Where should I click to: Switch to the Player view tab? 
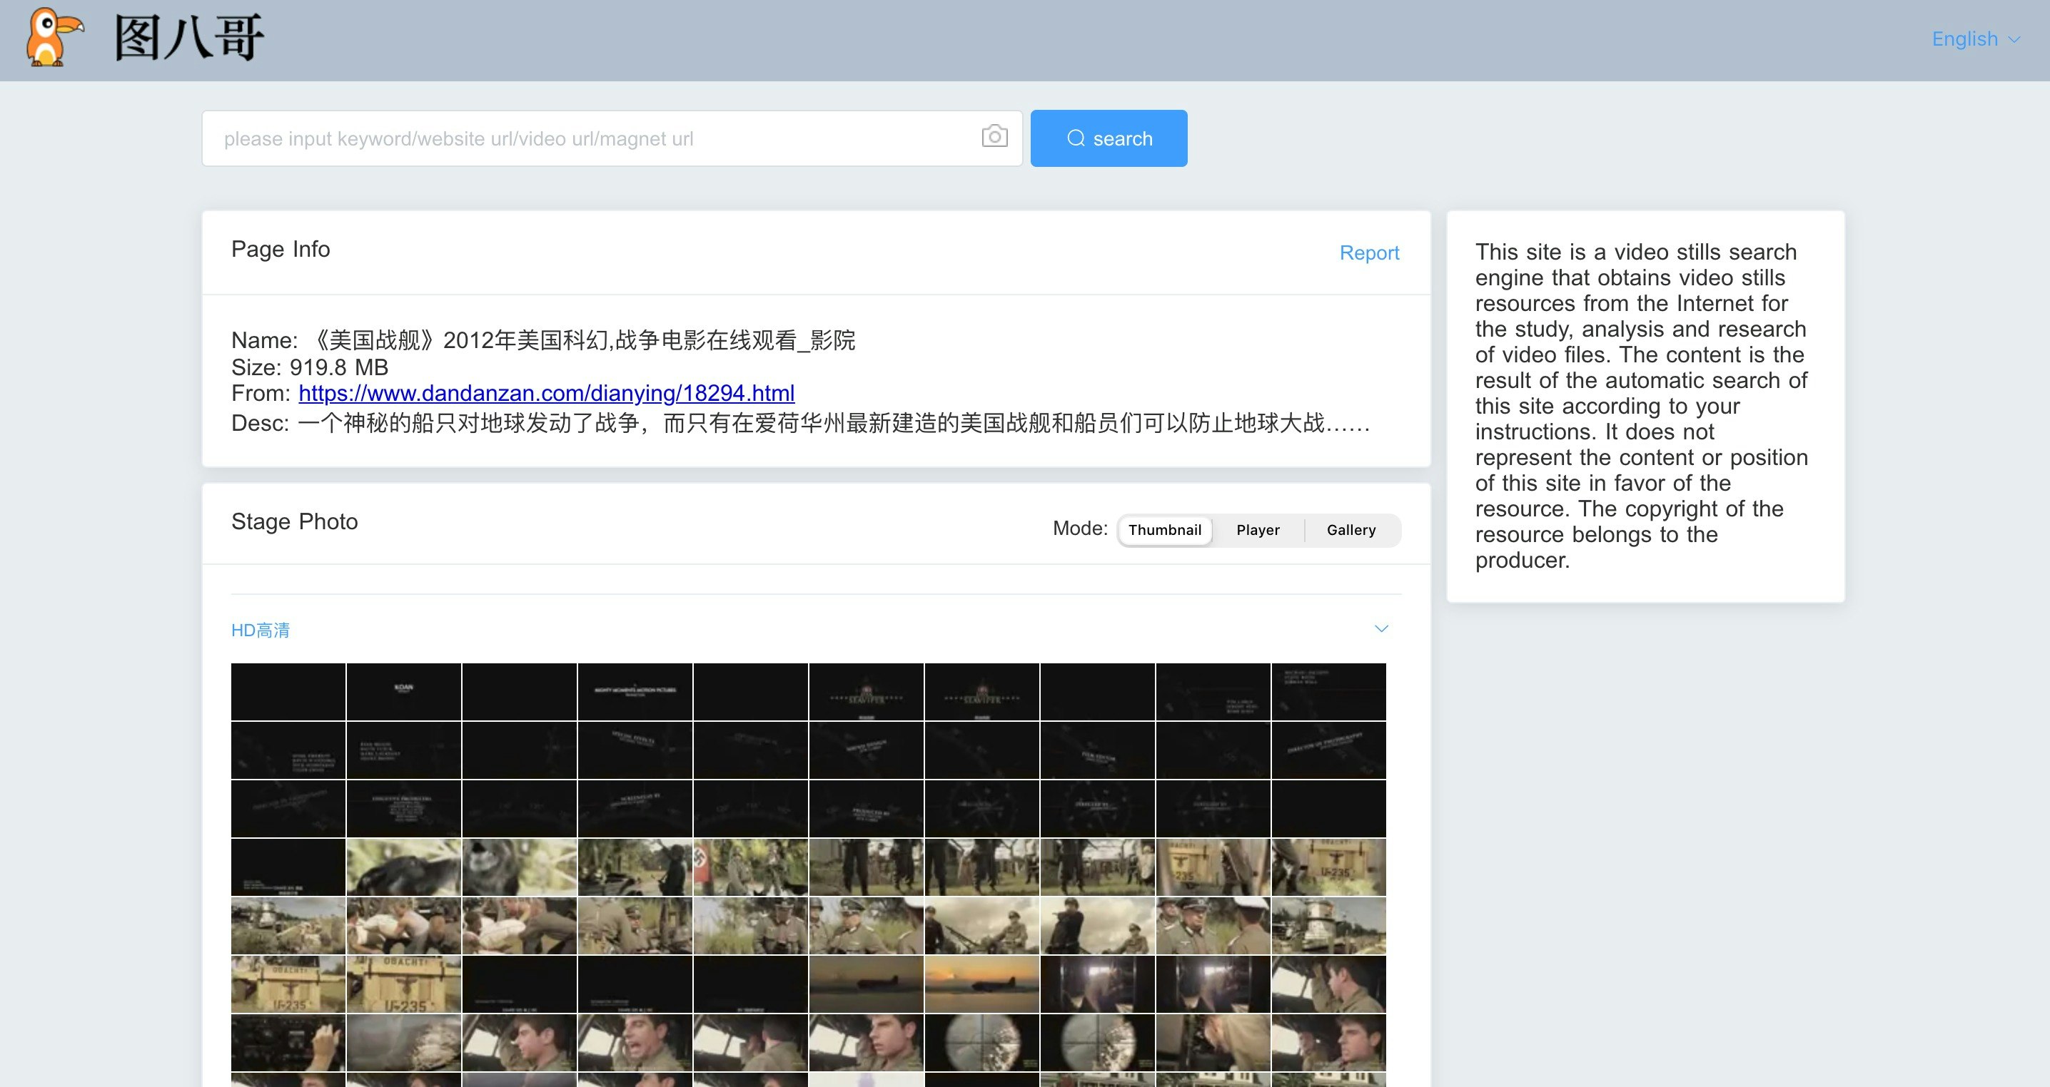tap(1258, 529)
